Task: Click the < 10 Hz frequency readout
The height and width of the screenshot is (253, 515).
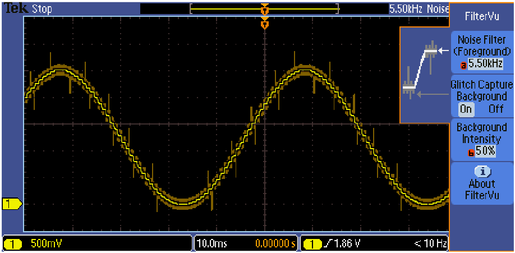Action: [431, 244]
